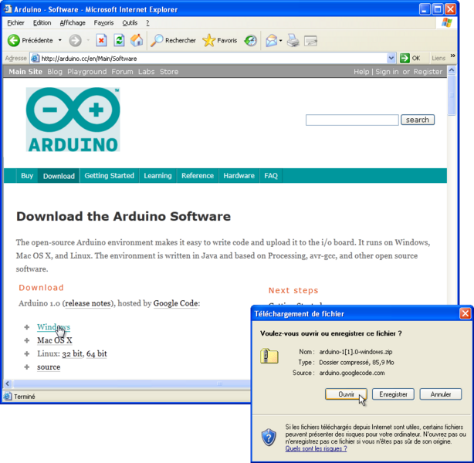Click the Stop loading toolbar icon
Image resolution: width=474 pixels, height=463 pixels.
tap(102, 40)
